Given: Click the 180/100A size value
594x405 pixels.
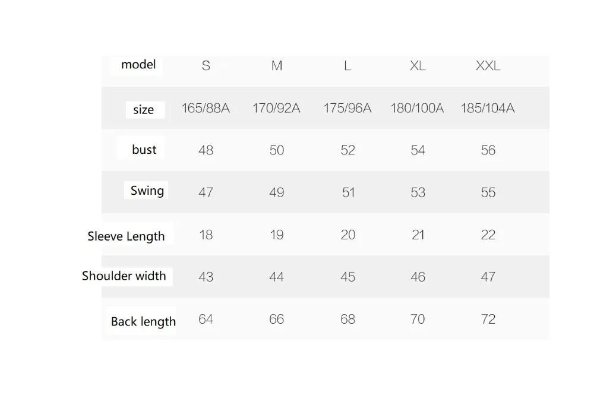Looking at the screenshot, I should pyautogui.click(x=417, y=108).
